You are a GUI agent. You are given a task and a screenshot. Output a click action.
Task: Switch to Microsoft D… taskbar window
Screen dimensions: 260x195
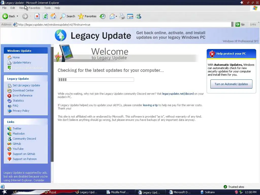(x=180, y=192)
